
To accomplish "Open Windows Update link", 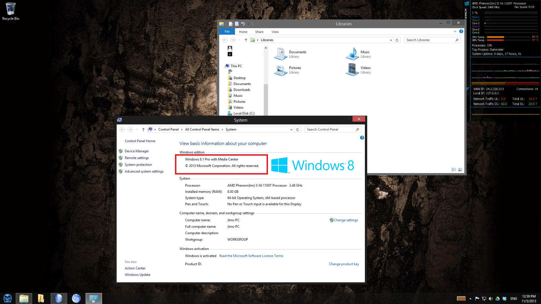I will [x=137, y=275].
